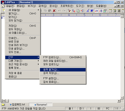Click the Go to line arrow icon
Viewport: 125px width, 111px height.
coord(82,11)
